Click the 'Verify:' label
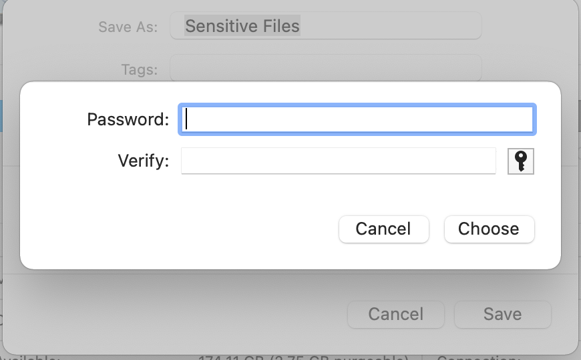Screen dimensions: 581x360 [144, 161]
